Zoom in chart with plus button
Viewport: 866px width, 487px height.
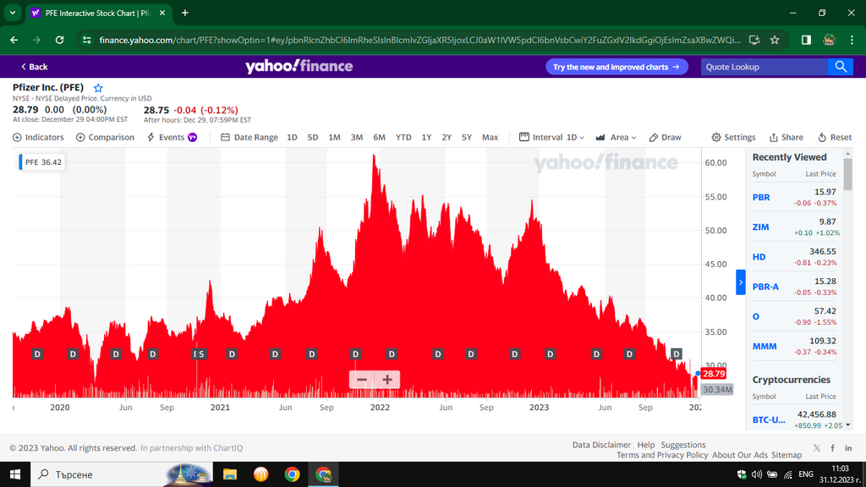pos(387,380)
